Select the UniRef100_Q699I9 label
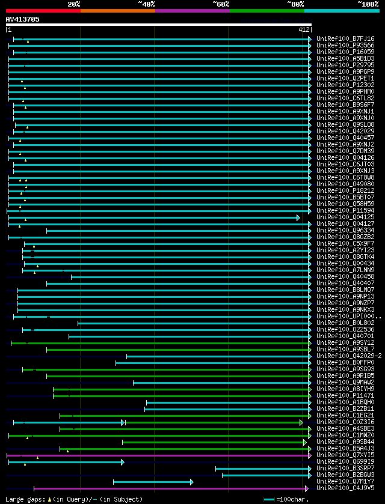The height and width of the screenshot is (504, 385). (345, 462)
